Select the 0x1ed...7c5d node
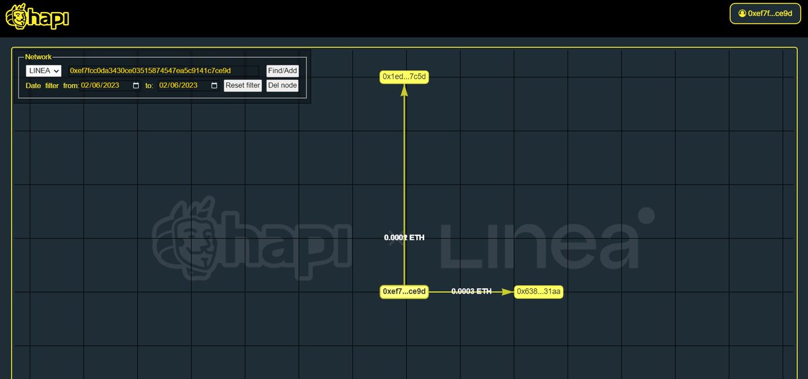 pos(404,77)
